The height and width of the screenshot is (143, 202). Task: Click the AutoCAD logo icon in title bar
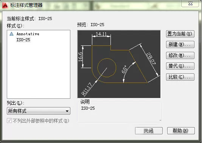point(5,5)
